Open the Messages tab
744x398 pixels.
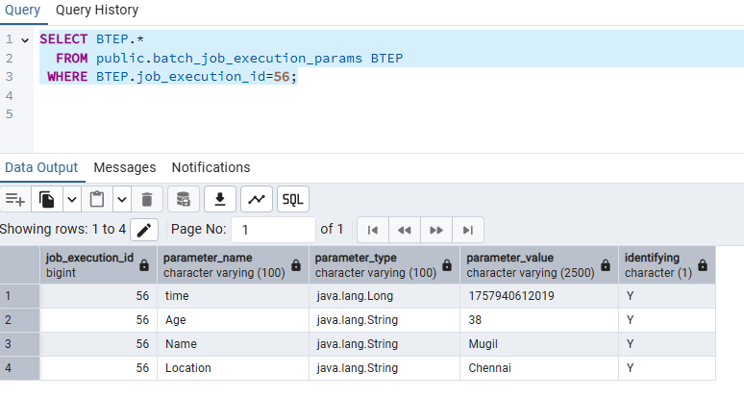tap(125, 167)
